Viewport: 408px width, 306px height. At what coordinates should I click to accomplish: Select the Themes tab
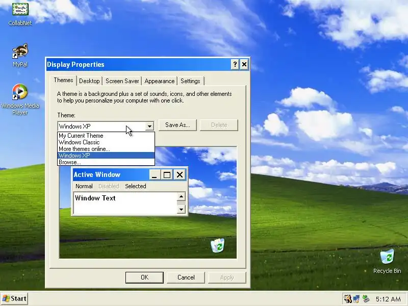pyautogui.click(x=63, y=80)
